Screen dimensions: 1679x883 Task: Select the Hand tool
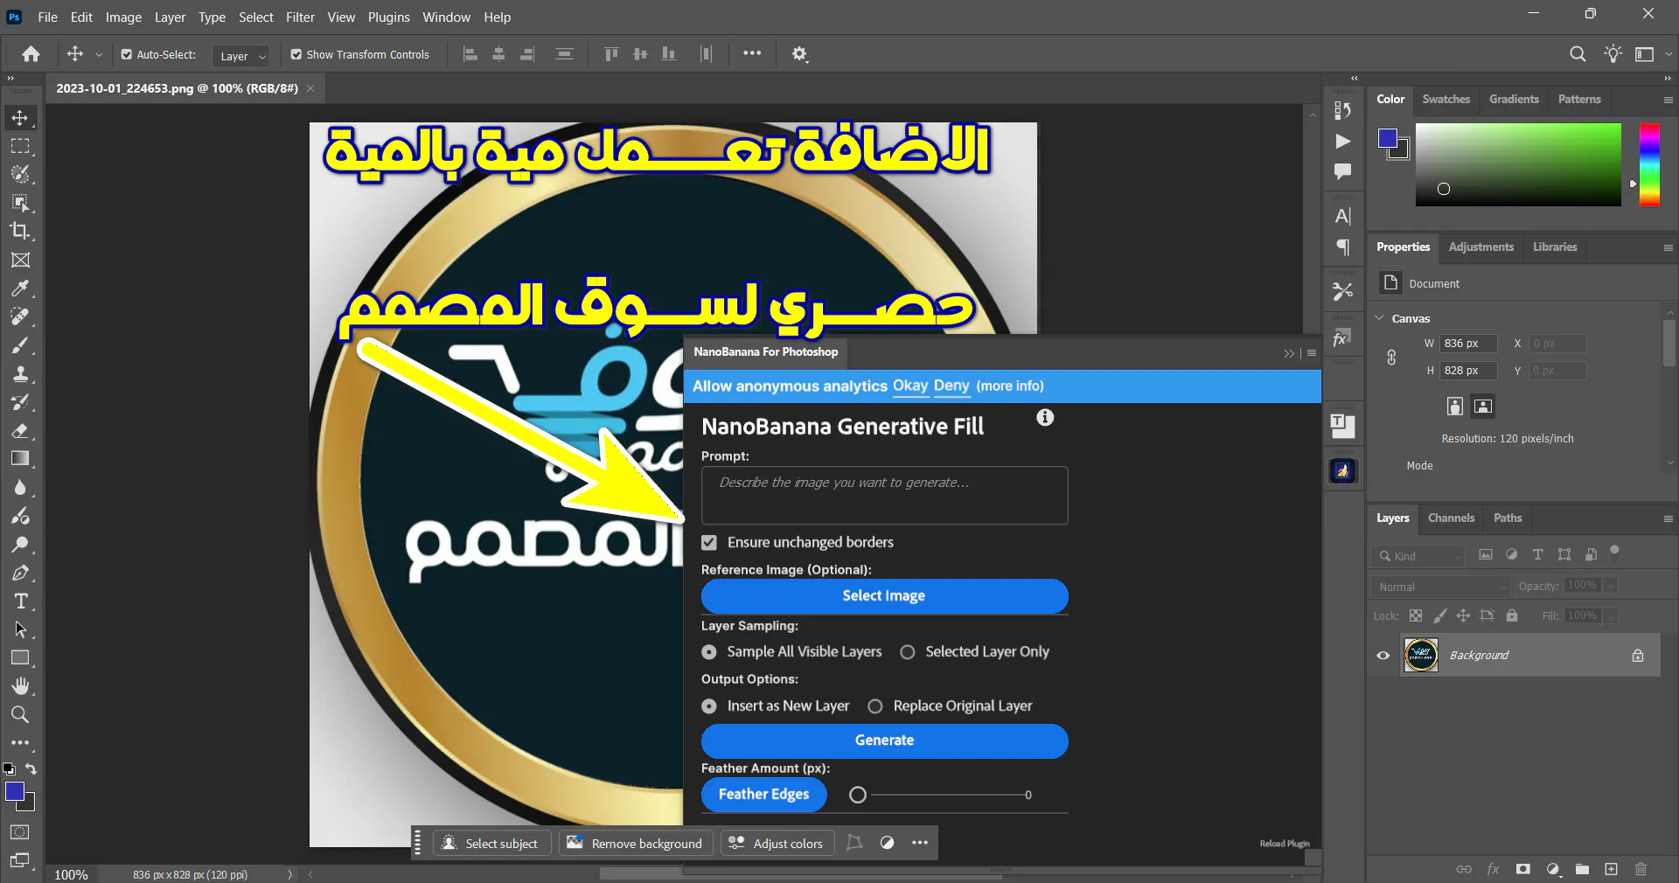click(21, 686)
